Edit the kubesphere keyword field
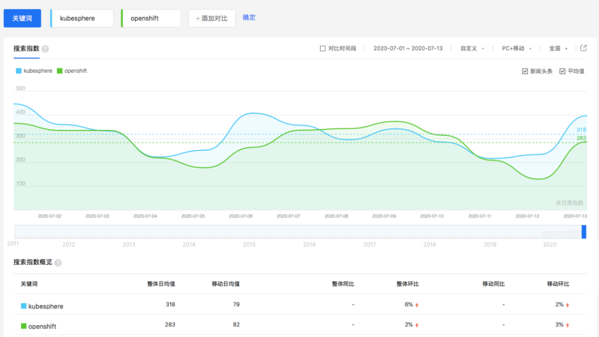This screenshot has width=599, height=337. click(82, 18)
